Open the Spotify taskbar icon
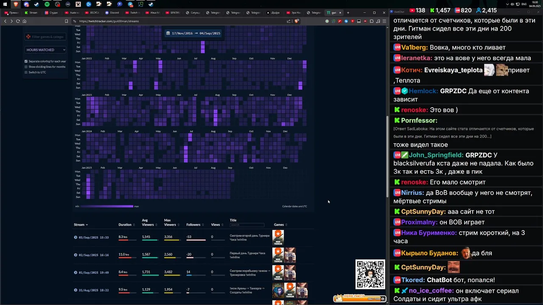The image size is (543, 305). [x=47, y=4]
